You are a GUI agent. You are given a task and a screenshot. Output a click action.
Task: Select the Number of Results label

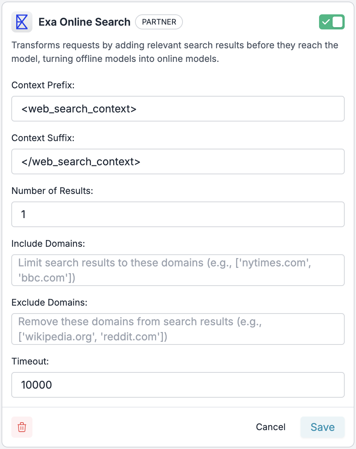click(x=52, y=191)
